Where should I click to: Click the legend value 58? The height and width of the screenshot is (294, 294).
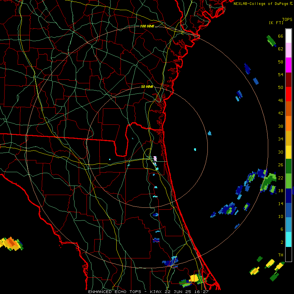click(281, 62)
